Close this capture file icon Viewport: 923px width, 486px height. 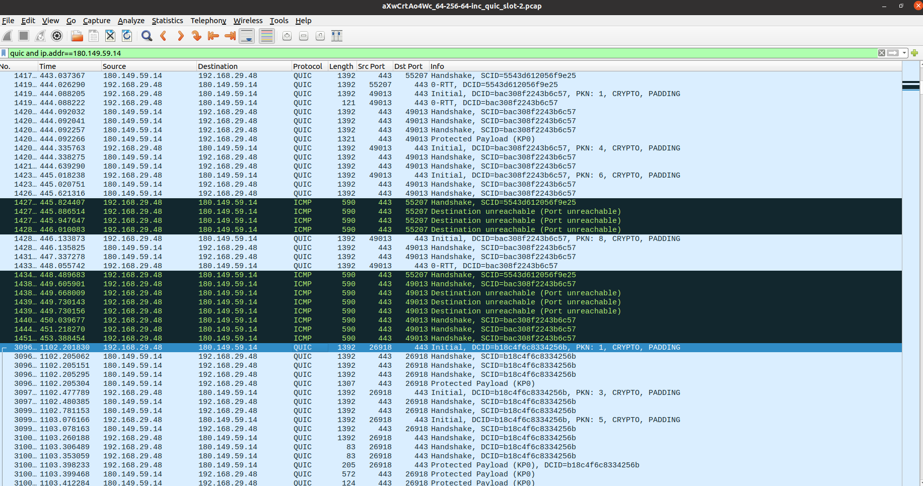pyautogui.click(x=110, y=36)
